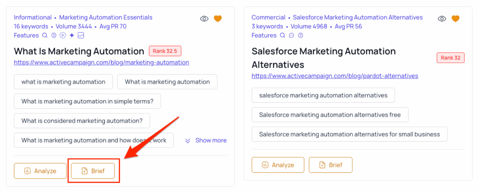Click the image feature icon in left card
The height and width of the screenshot is (193, 480).
pos(81,35)
